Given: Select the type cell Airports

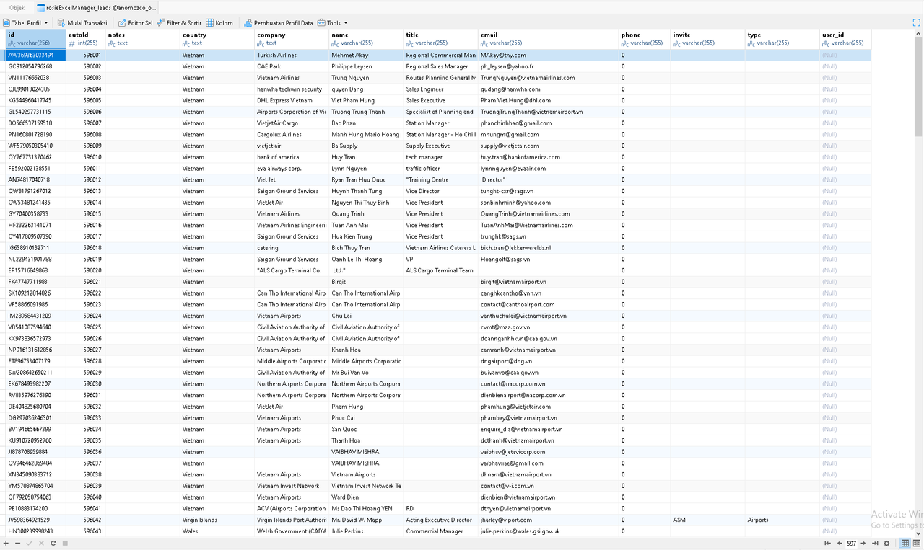Looking at the screenshot, I should tap(782, 520).
